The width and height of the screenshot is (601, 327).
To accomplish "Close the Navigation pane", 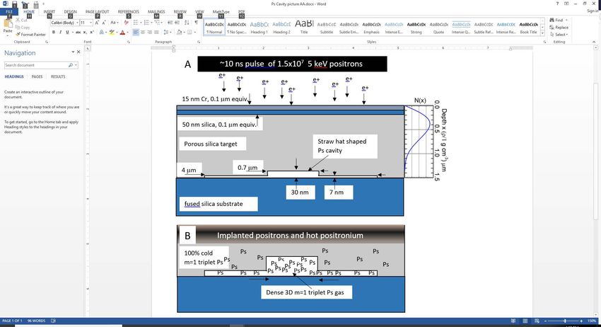I will click(x=78, y=52).
